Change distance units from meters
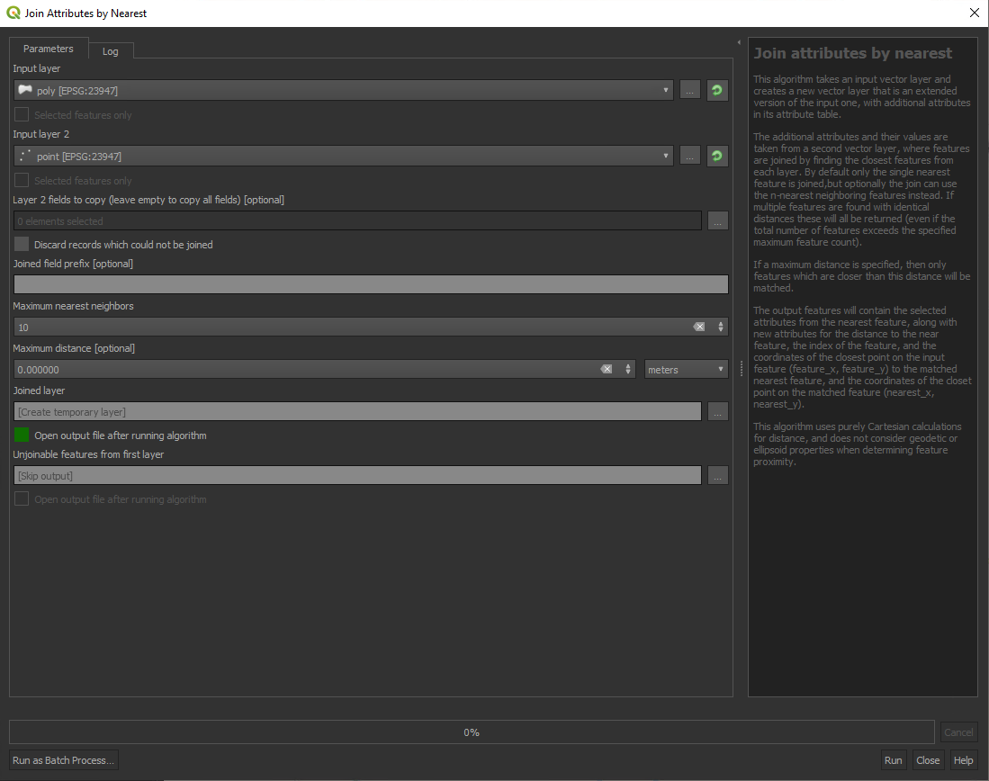Image resolution: width=989 pixels, height=781 pixels. [x=687, y=369]
